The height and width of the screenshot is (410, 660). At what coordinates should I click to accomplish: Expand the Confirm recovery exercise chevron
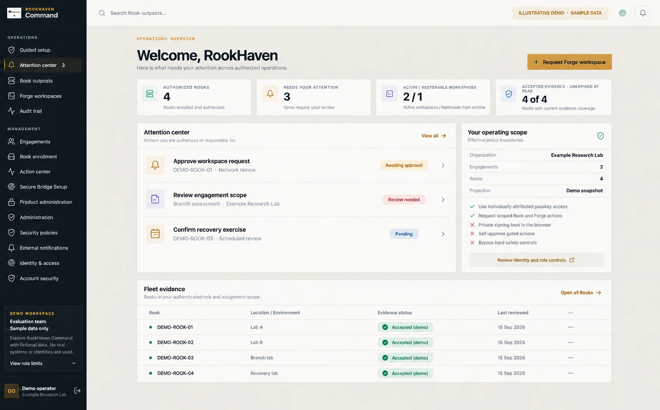(x=443, y=234)
